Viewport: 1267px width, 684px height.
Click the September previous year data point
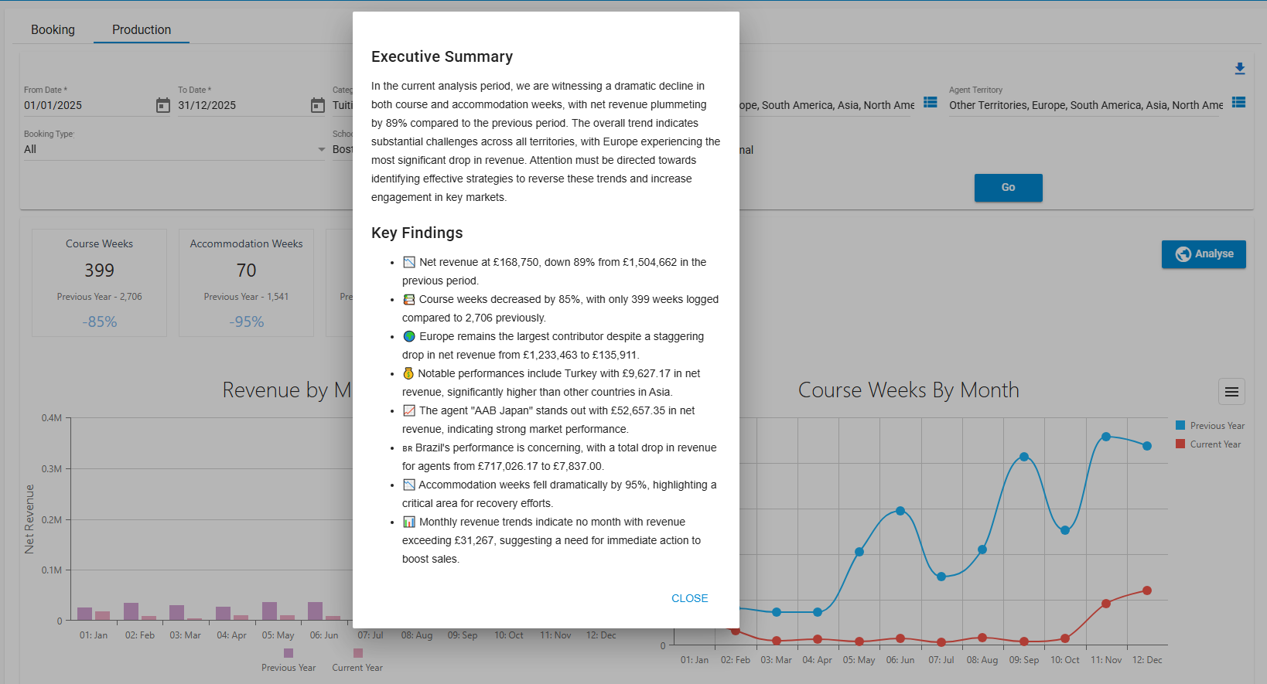(1024, 457)
